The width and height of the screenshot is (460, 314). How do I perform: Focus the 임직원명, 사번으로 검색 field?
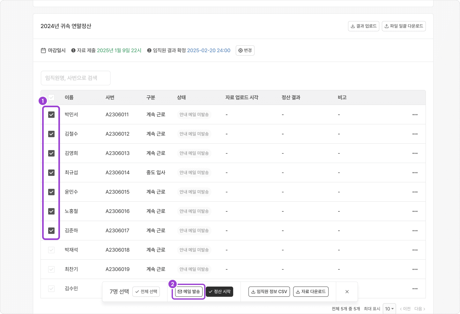coord(76,78)
